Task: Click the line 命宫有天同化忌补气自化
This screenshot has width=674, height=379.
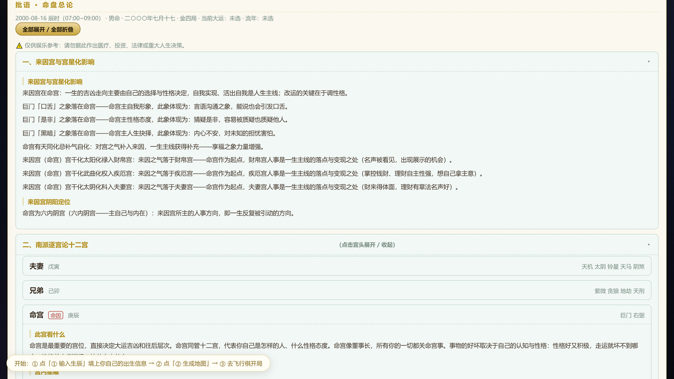Action: (x=144, y=147)
